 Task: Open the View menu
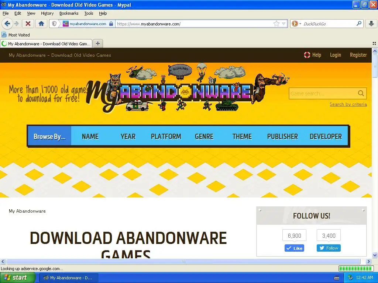(x=31, y=13)
